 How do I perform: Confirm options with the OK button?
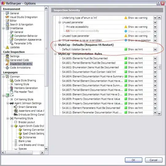(133, 160)
